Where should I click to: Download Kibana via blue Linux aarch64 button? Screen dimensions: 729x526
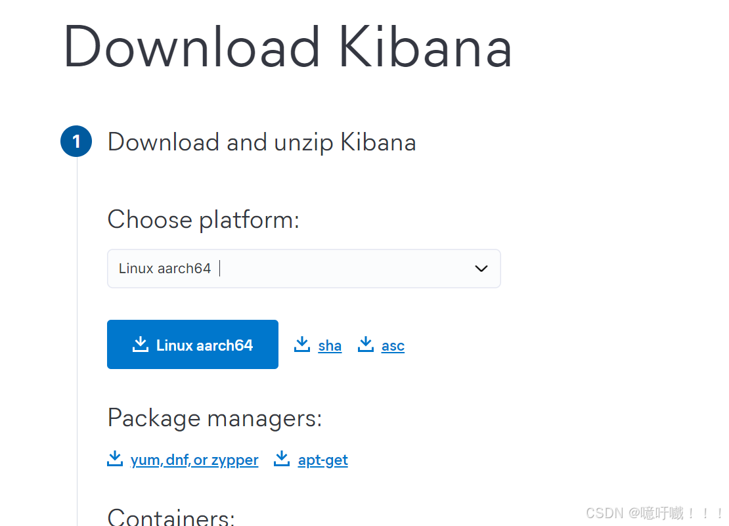[192, 344]
